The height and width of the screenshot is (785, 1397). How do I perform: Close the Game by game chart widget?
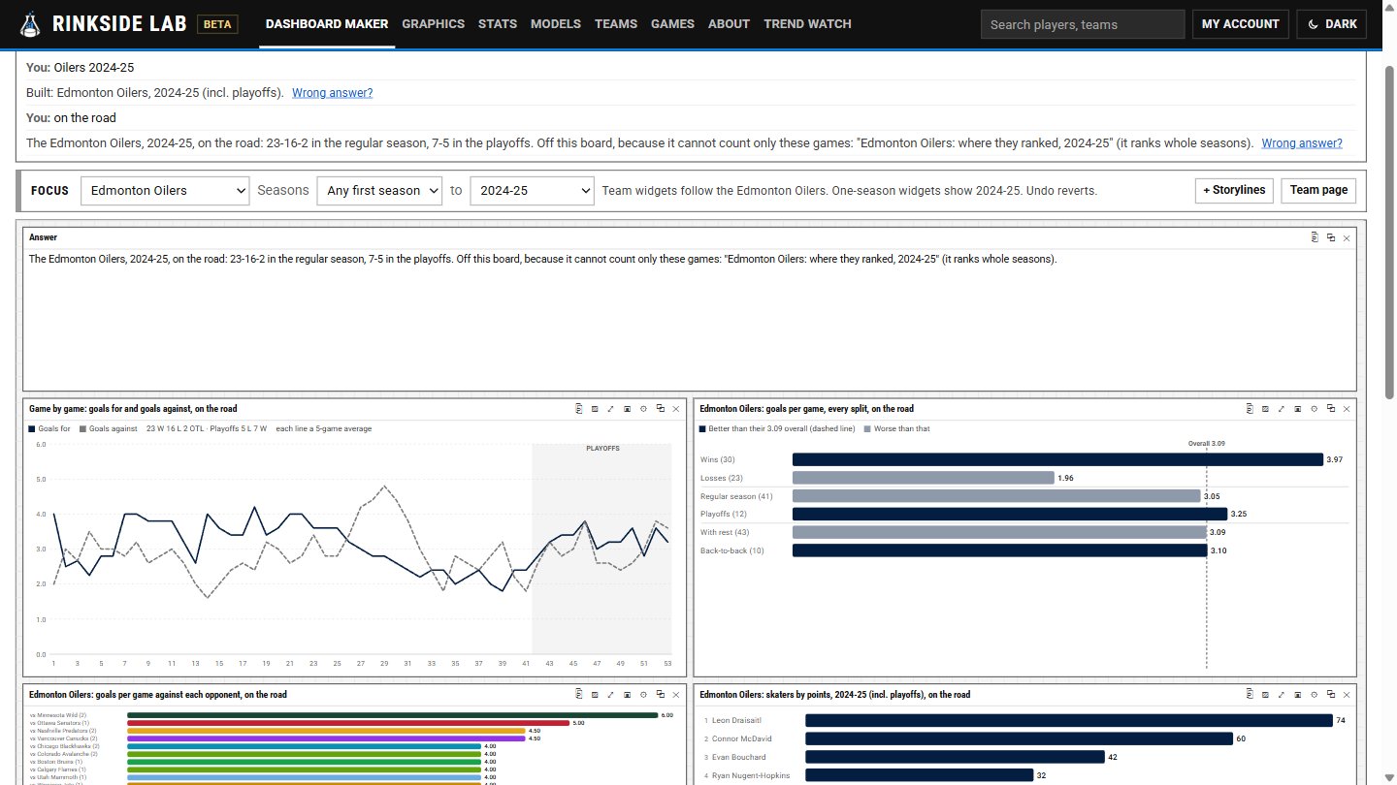(676, 409)
